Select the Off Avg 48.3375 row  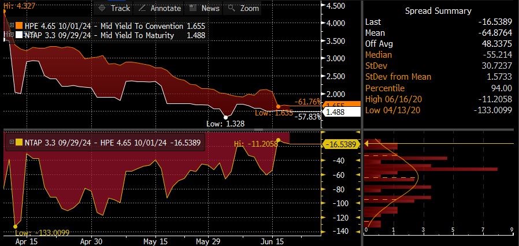[x=438, y=44]
